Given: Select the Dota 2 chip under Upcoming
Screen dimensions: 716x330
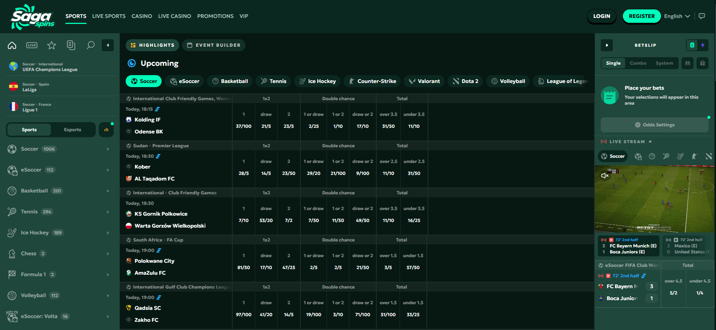Looking at the screenshot, I should tap(465, 81).
